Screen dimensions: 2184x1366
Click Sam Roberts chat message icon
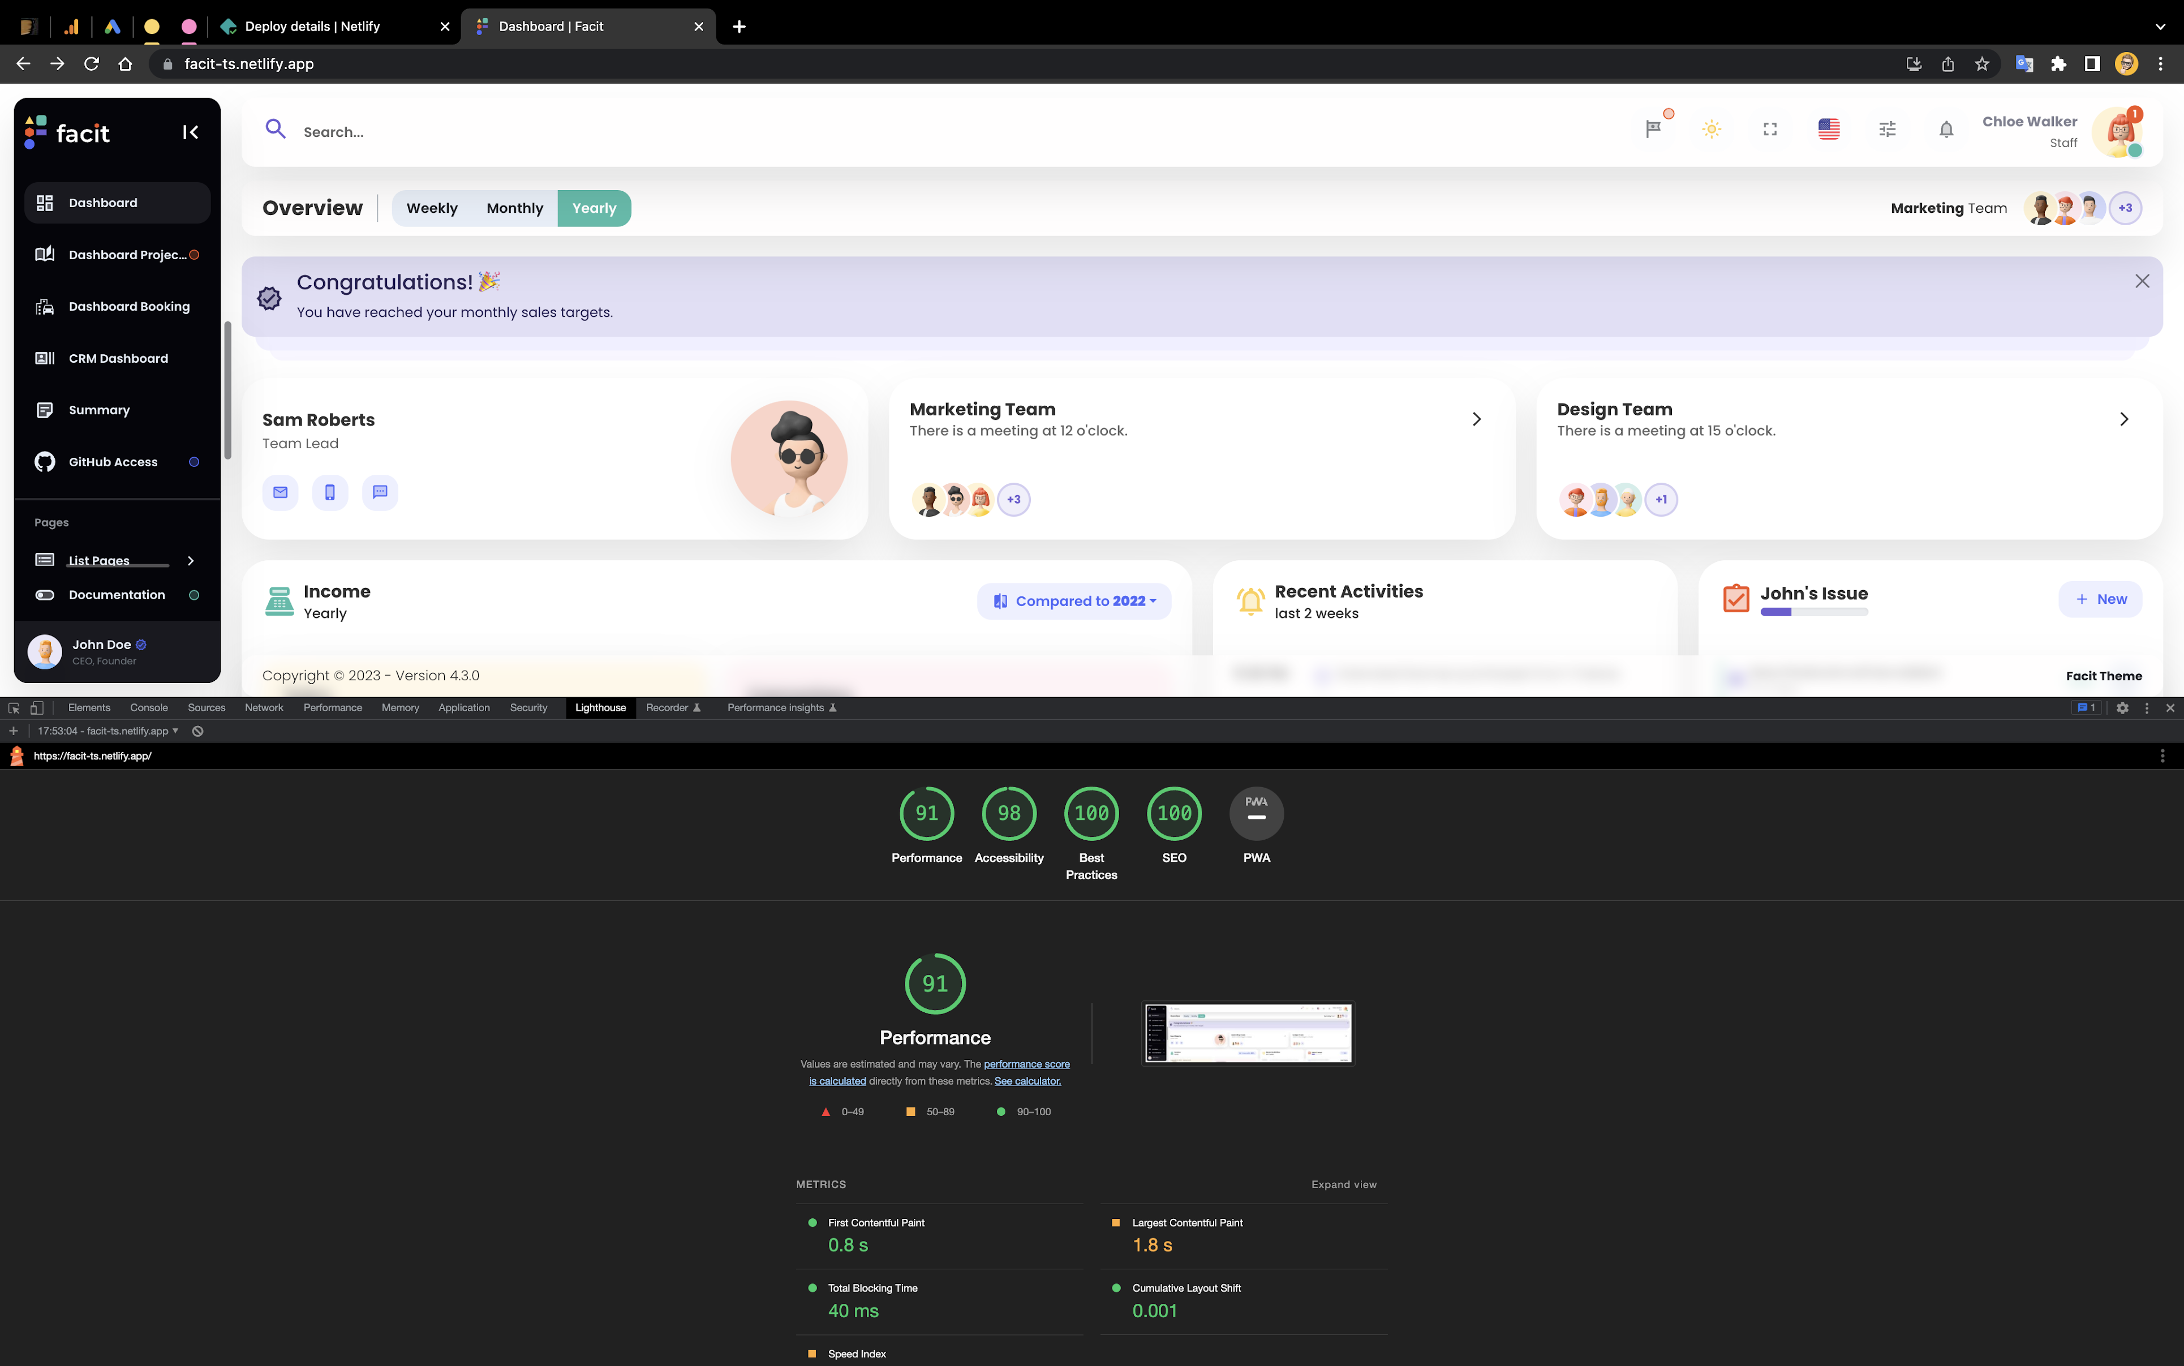379,492
